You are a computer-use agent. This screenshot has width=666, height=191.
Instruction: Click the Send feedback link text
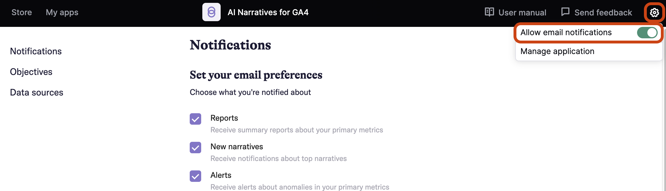603,13
